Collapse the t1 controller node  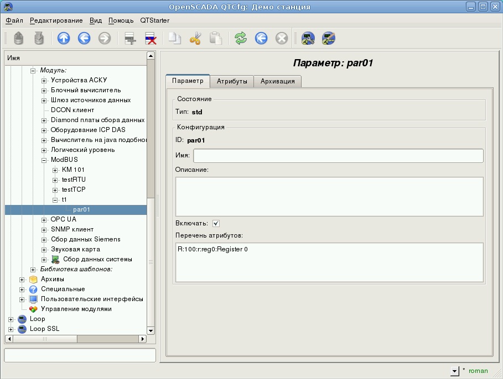click(55, 199)
